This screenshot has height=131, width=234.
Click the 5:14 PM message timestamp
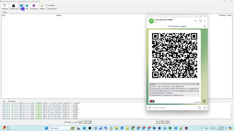coord(197,102)
